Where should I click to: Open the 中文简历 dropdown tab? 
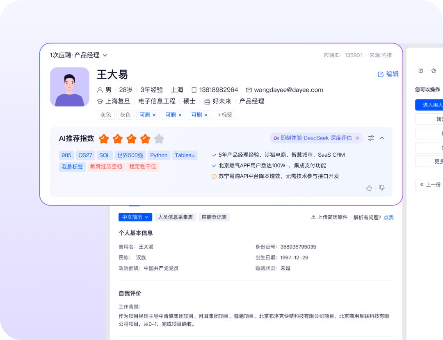(x=135, y=217)
